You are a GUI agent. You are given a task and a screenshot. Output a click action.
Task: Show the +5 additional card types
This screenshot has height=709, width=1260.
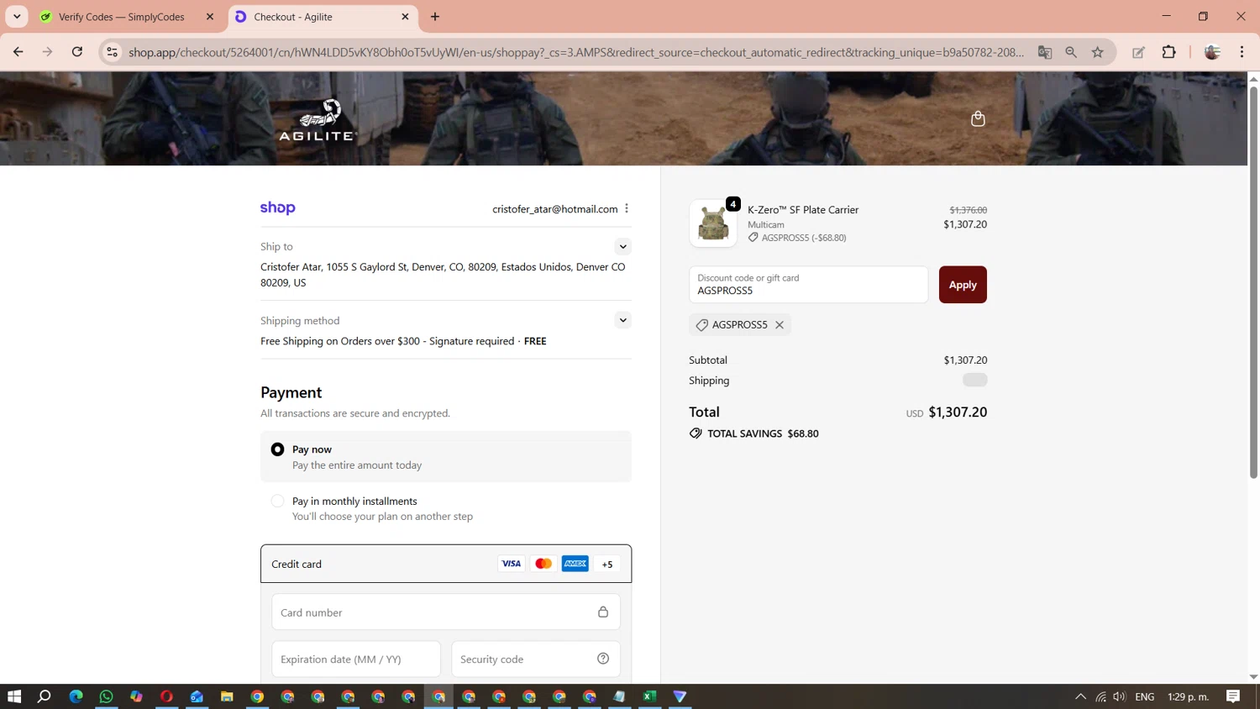[x=607, y=564]
